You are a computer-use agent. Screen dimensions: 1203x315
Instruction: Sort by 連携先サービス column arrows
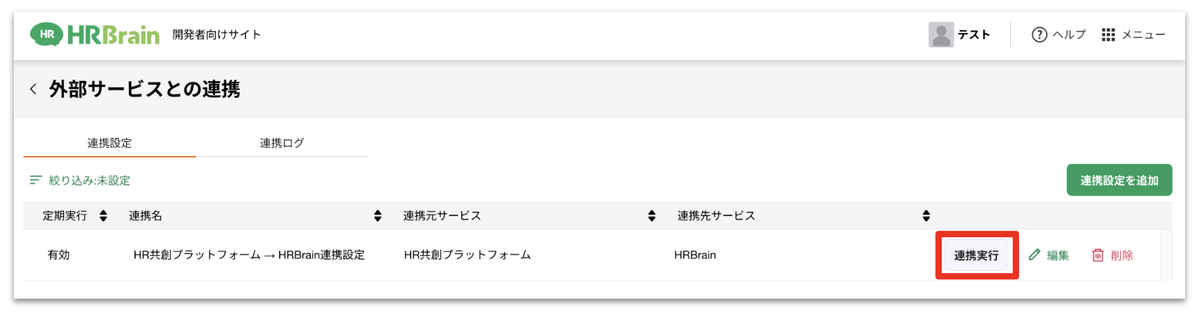coord(926,216)
